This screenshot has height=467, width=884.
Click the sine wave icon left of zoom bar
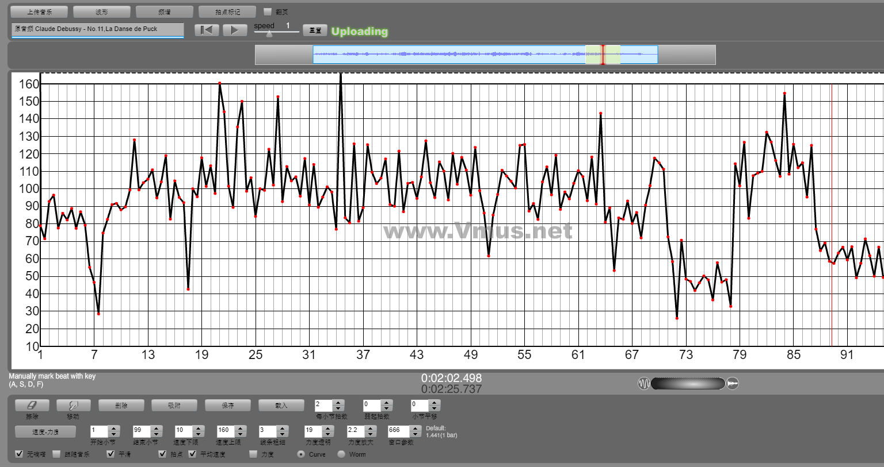coord(643,383)
